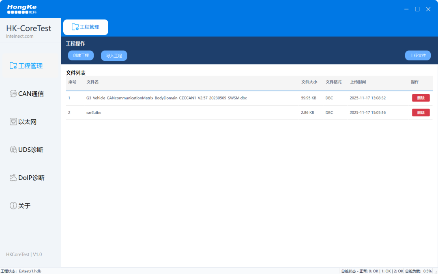Image resolution: width=438 pixels, height=274 pixels.
Task: Close the HK-CoreTest window
Action: pyautogui.click(x=428, y=9)
